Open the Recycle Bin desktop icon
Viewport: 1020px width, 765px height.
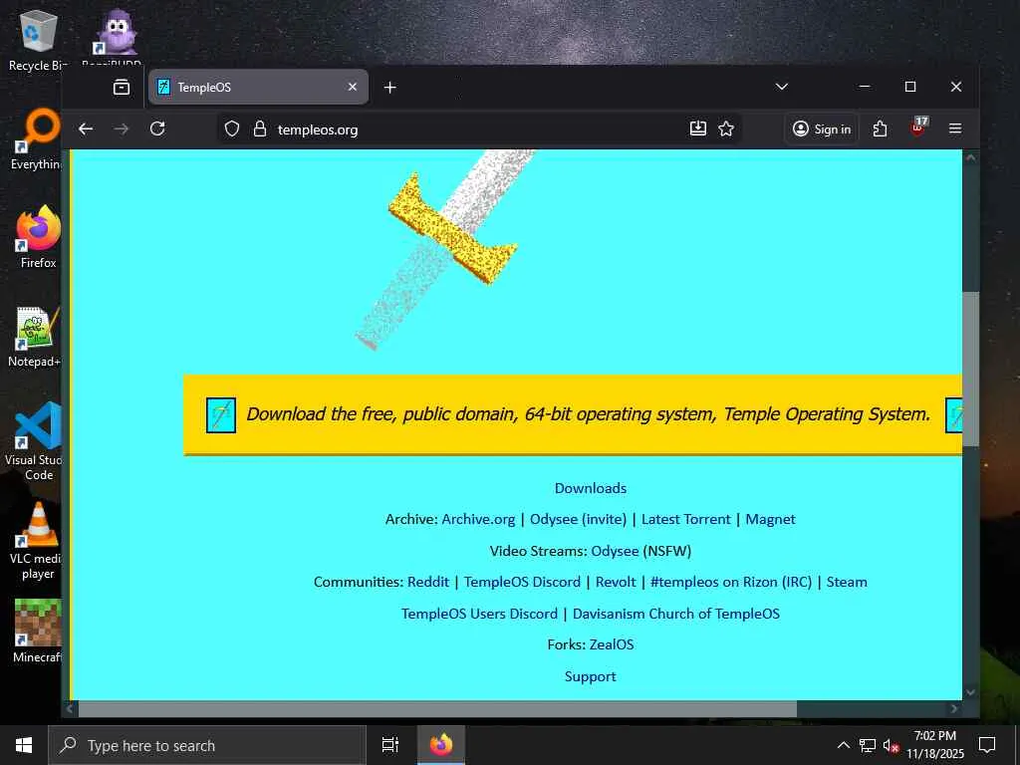point(39,40)
